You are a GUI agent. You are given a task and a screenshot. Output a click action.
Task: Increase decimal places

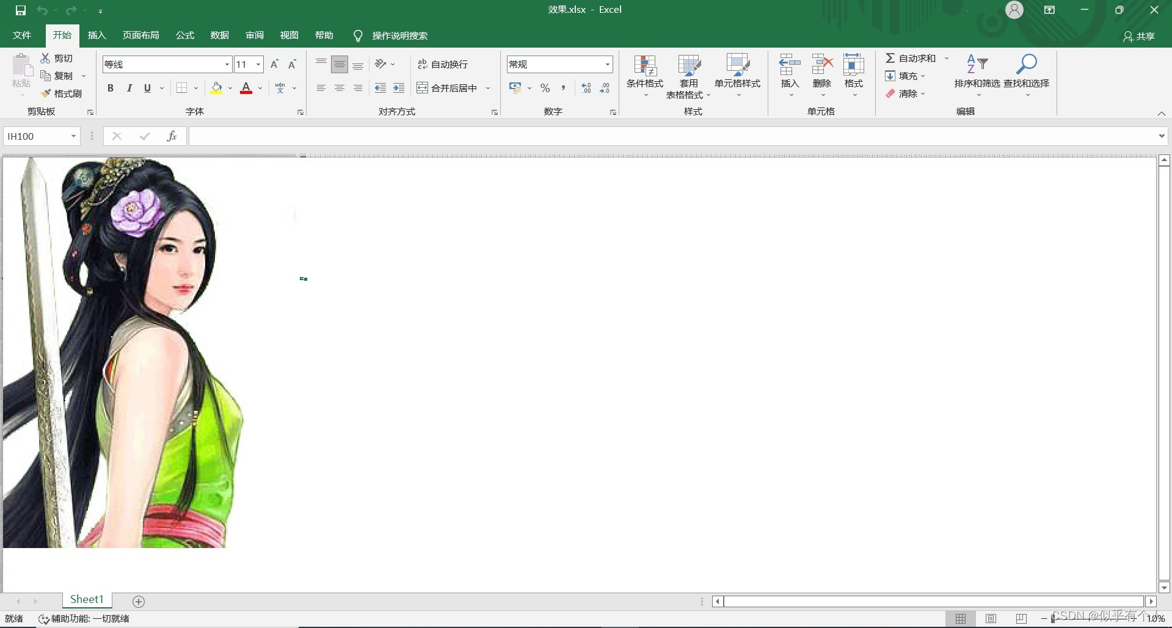coord(586,88)
